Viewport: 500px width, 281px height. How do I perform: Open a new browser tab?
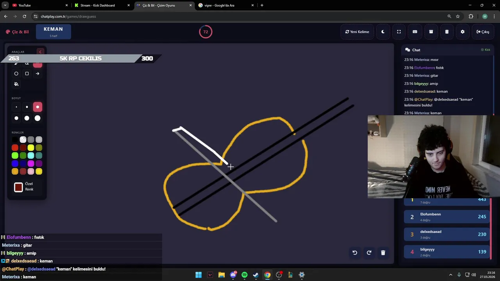[x=262, y=5]
